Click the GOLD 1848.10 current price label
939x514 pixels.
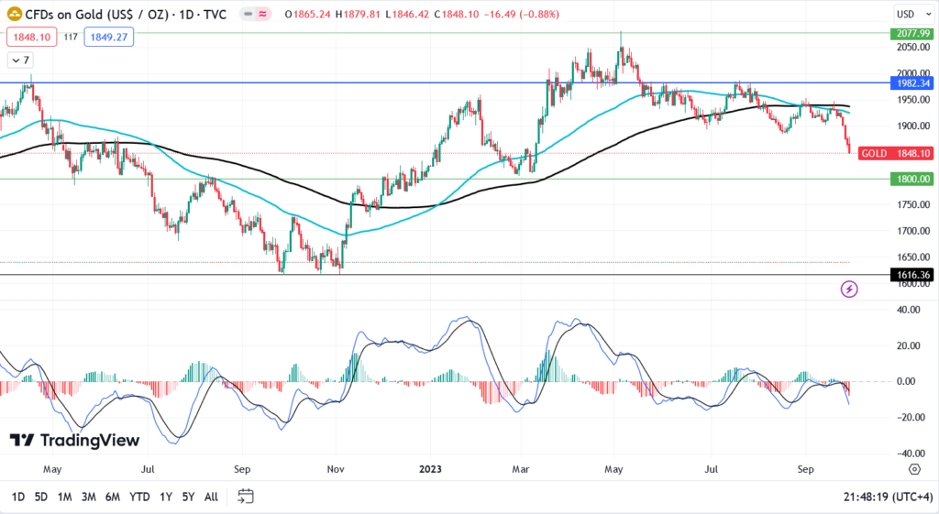896,154
